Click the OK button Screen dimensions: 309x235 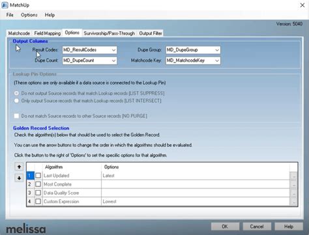pos(225,227)
